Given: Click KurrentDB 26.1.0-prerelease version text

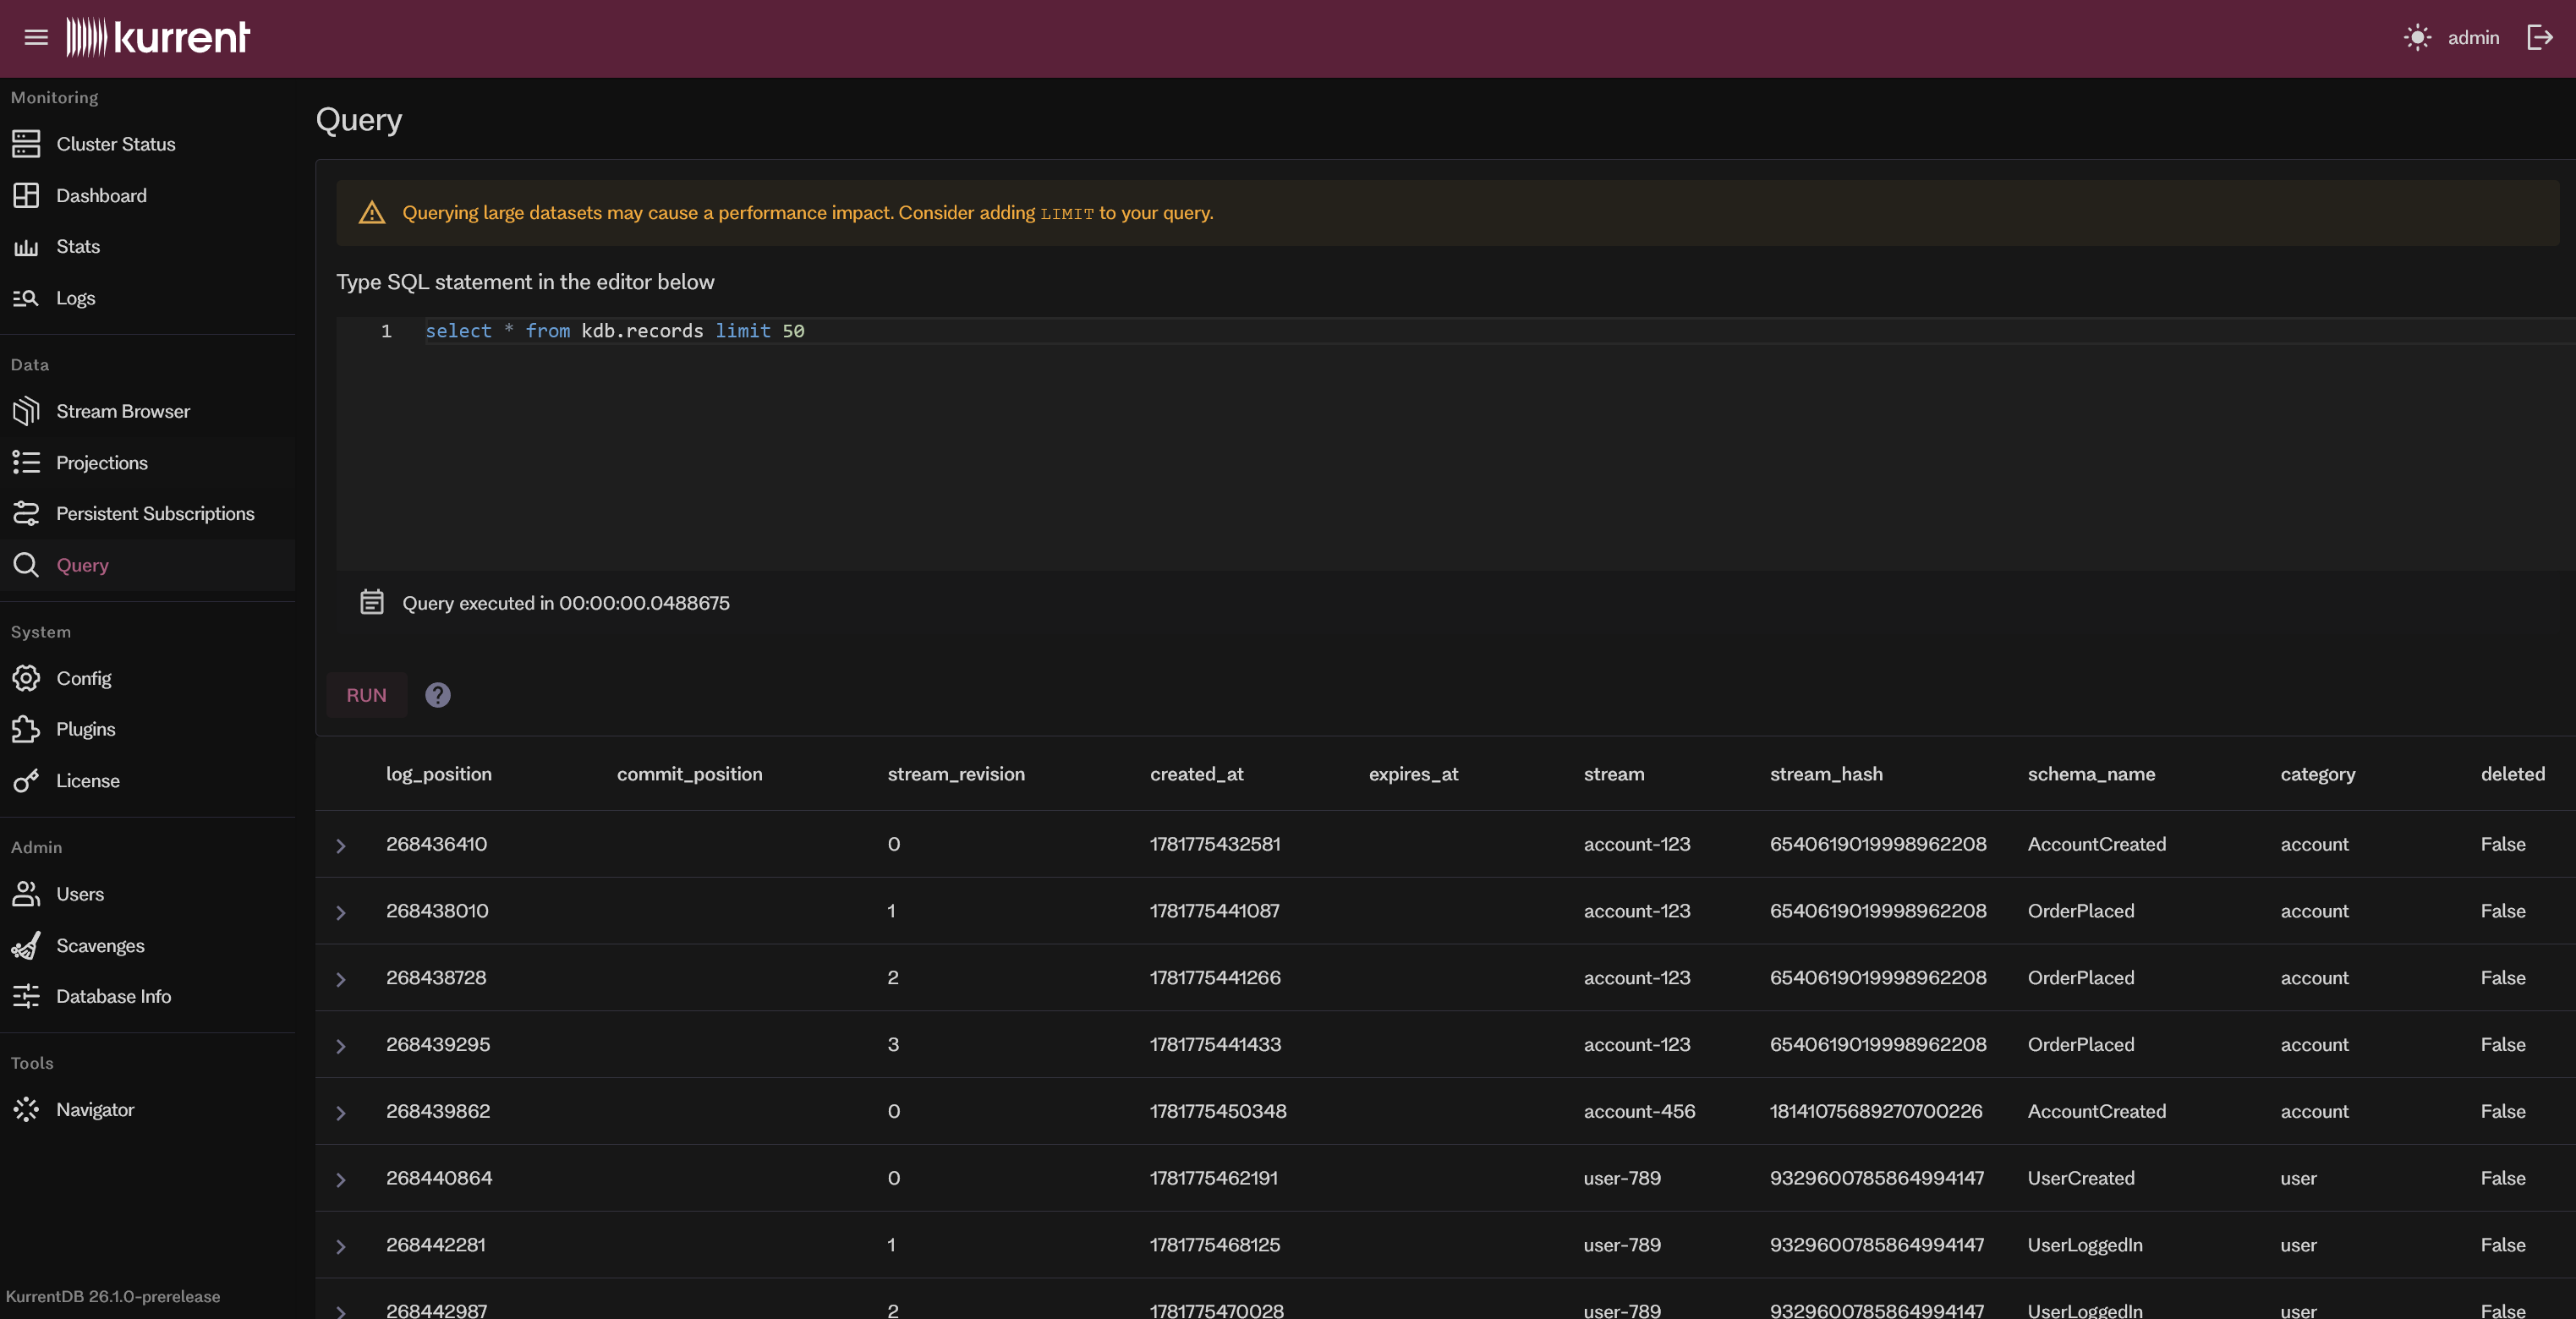Looking at the screenshot, I should (x=113, y=1296).
